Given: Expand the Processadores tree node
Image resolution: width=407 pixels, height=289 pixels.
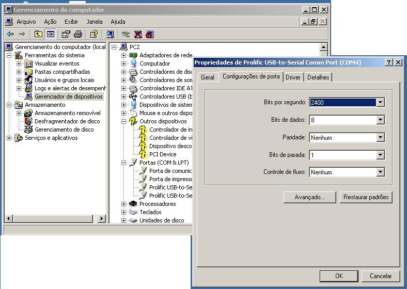Looking at the screenshot, I should coord(124,204).
